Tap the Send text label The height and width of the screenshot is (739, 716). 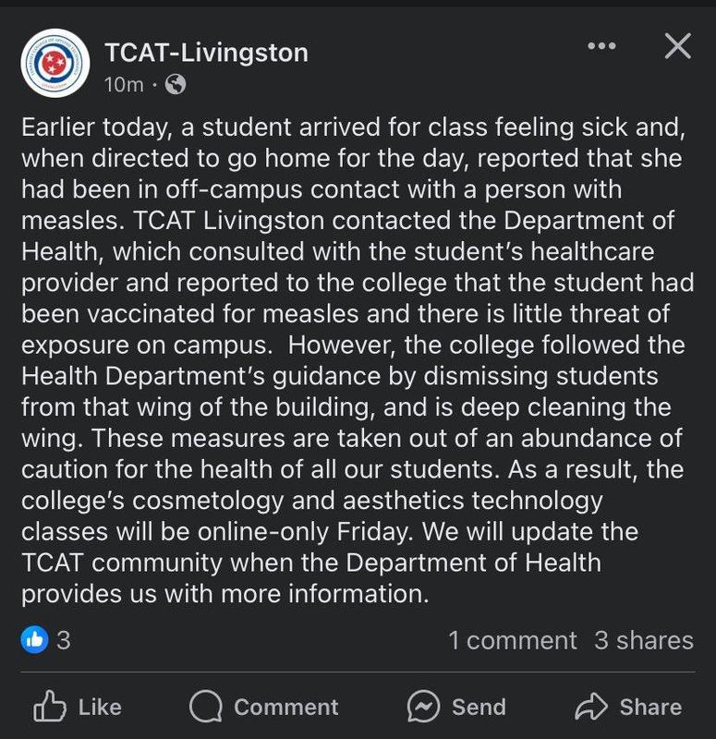tap(479, 708)
